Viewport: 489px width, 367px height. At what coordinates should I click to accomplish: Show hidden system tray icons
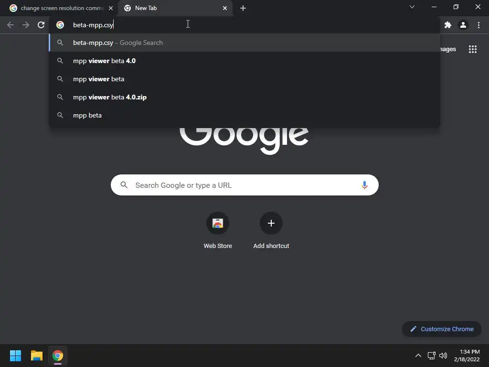[418, 356]
